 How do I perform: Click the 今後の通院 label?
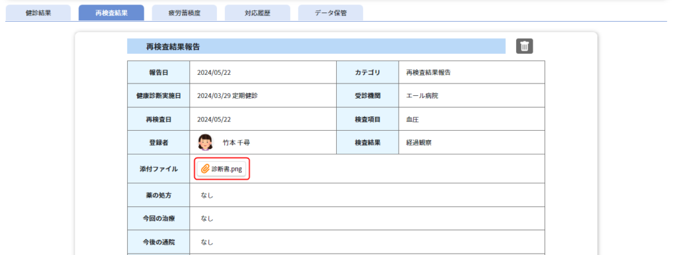(x=158, y=242)
